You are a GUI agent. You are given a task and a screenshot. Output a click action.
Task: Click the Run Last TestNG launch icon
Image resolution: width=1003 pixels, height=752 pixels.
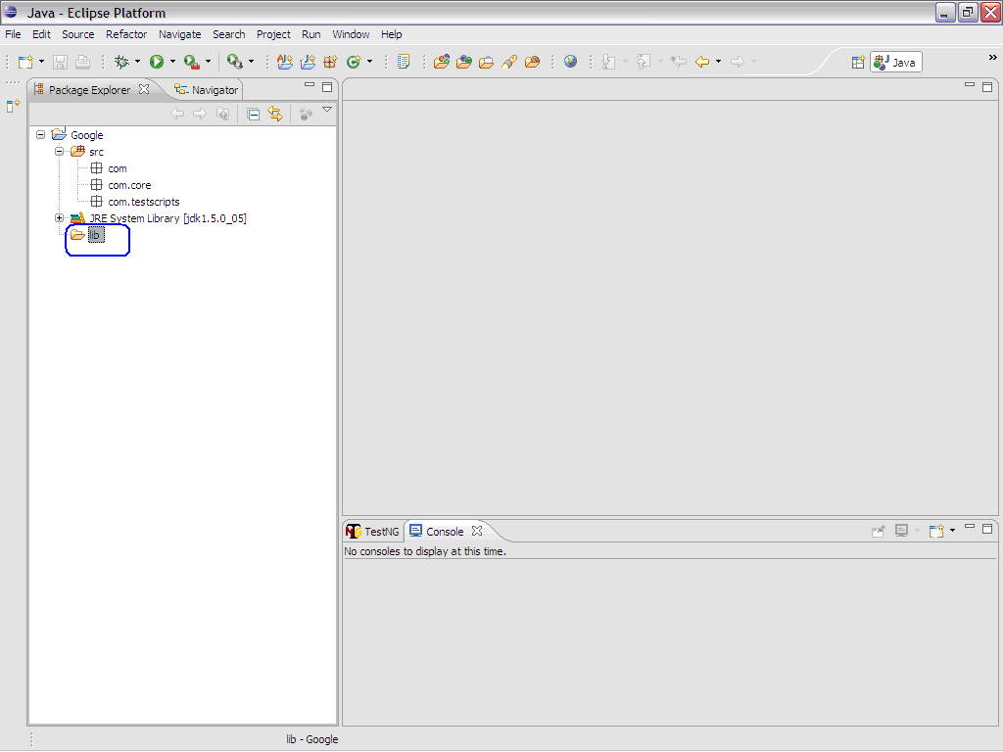point(235,62)
